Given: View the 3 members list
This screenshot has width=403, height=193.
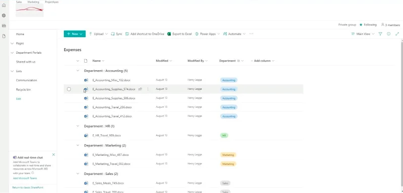Looking at the screenshot, I should tap(390, 25).
